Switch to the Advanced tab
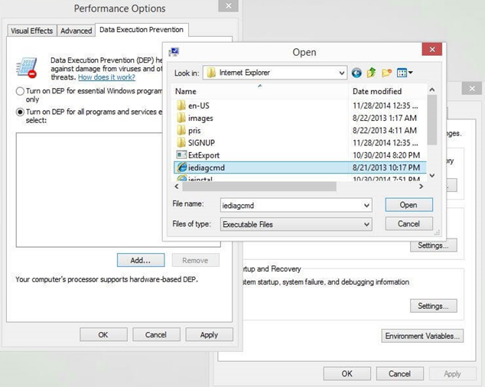The height and width of the screenshot is (387, 485). coord(76,31)
